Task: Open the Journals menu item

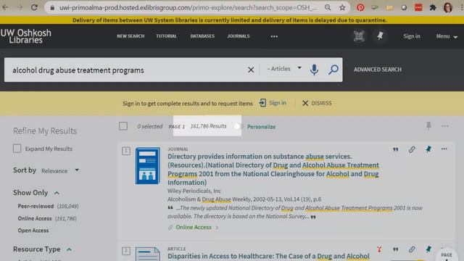Action: coord(239,36)
